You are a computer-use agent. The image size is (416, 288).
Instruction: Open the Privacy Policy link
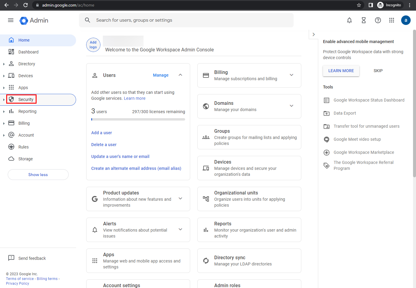pos(18,284)
